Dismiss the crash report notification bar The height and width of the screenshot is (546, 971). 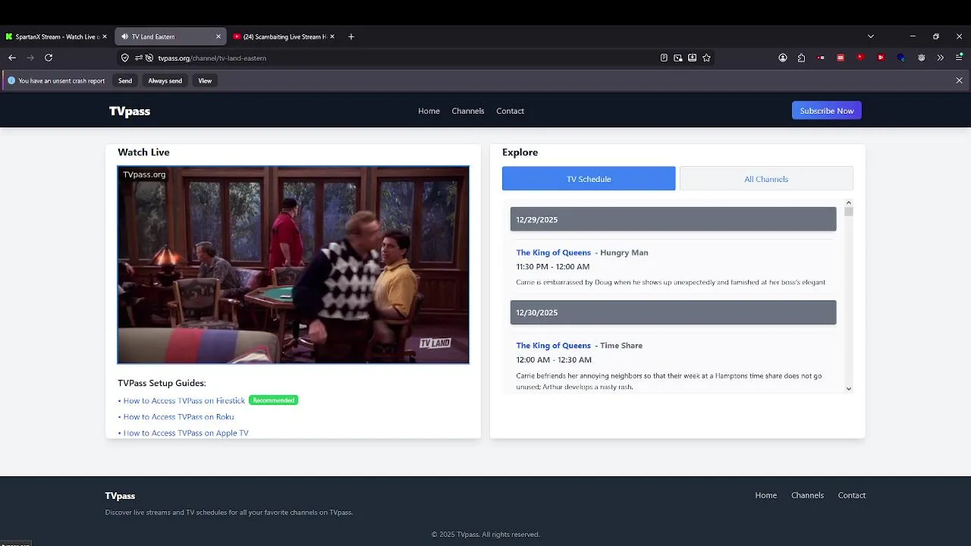tap(960, 80)
